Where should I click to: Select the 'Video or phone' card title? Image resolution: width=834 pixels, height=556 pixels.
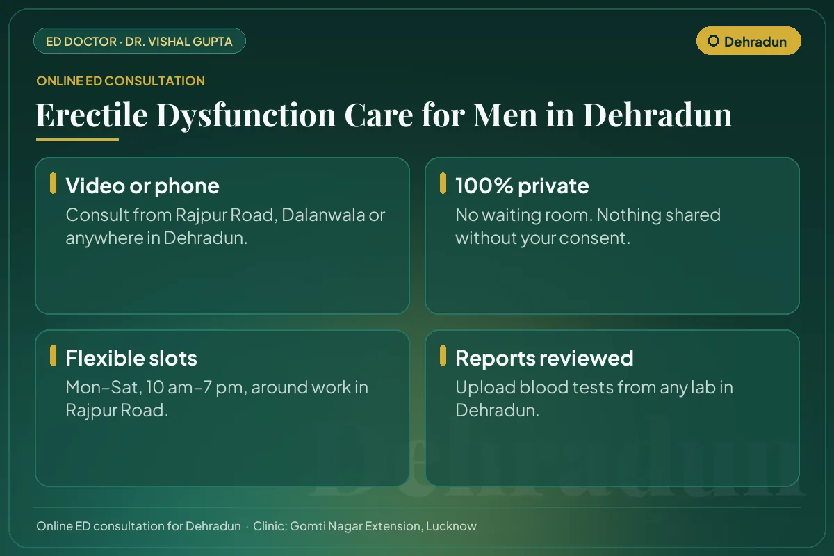(x=142, y=186)
